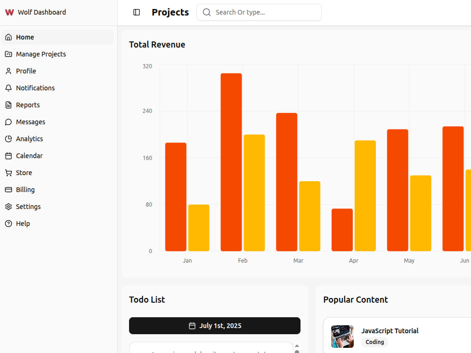Screen dimensions: 471x353
Task: Click the orange Jun revenue bar
Action: pos(453,189)
